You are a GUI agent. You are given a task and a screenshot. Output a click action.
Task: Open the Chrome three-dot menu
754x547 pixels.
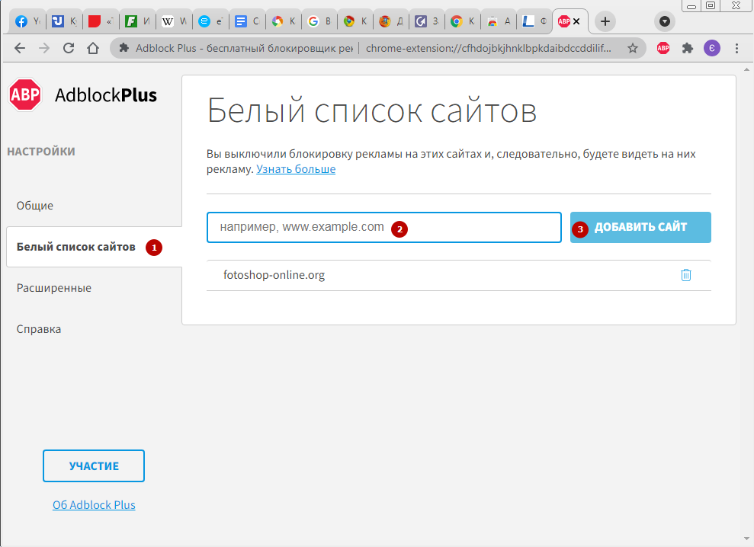point(736,48)
